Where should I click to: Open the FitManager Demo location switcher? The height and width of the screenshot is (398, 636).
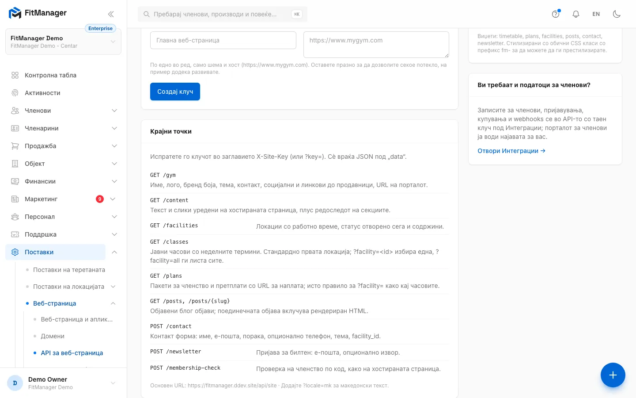coord(63,42)
